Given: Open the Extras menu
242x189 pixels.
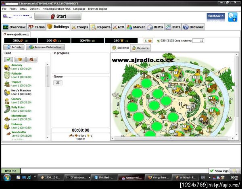Looking at the screenshot, I should click(23, 9).
